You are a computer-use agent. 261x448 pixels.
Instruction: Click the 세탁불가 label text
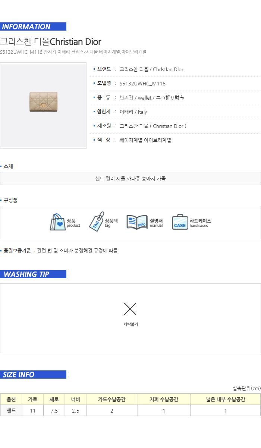[x=130, y=325]
